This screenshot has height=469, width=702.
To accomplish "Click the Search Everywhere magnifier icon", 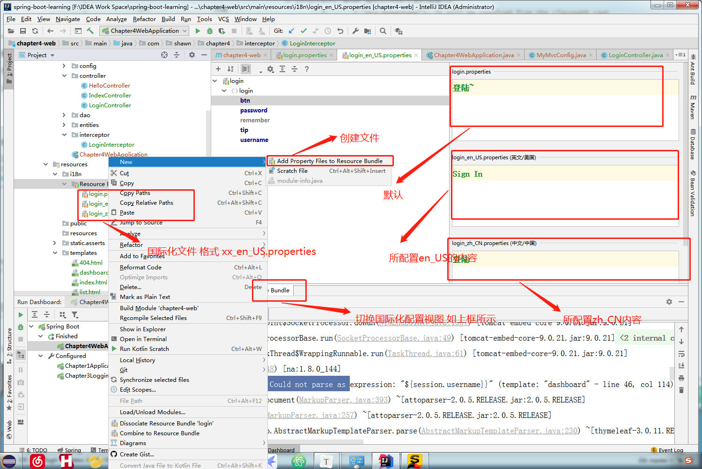I will [383, 31].
